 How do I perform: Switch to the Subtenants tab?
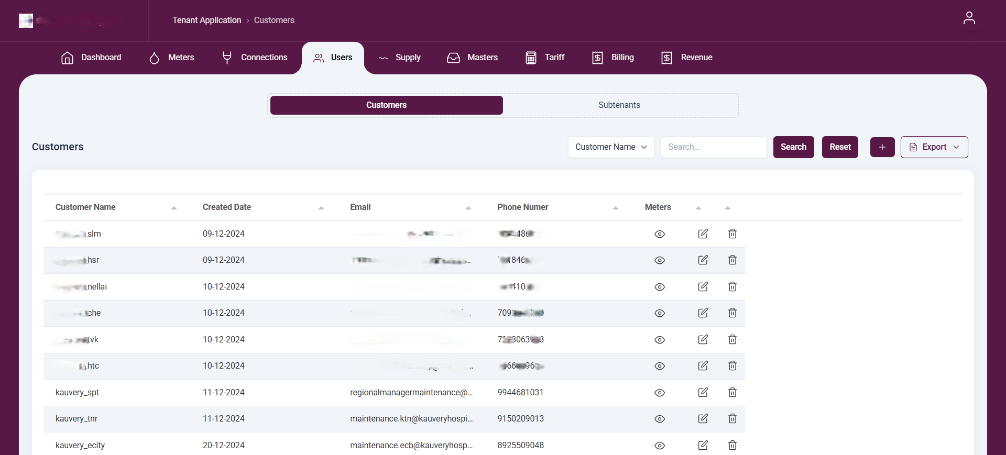(619, 105)
